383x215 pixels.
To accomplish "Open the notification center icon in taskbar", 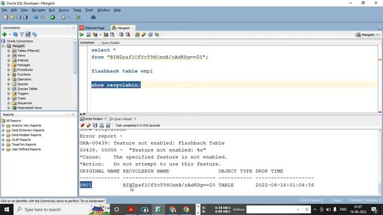I will click(x=374, y=210).
